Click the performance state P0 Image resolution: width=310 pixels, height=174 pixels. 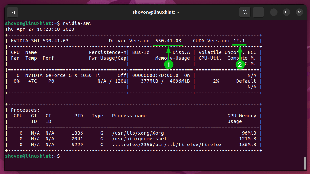tap(51, 81)
